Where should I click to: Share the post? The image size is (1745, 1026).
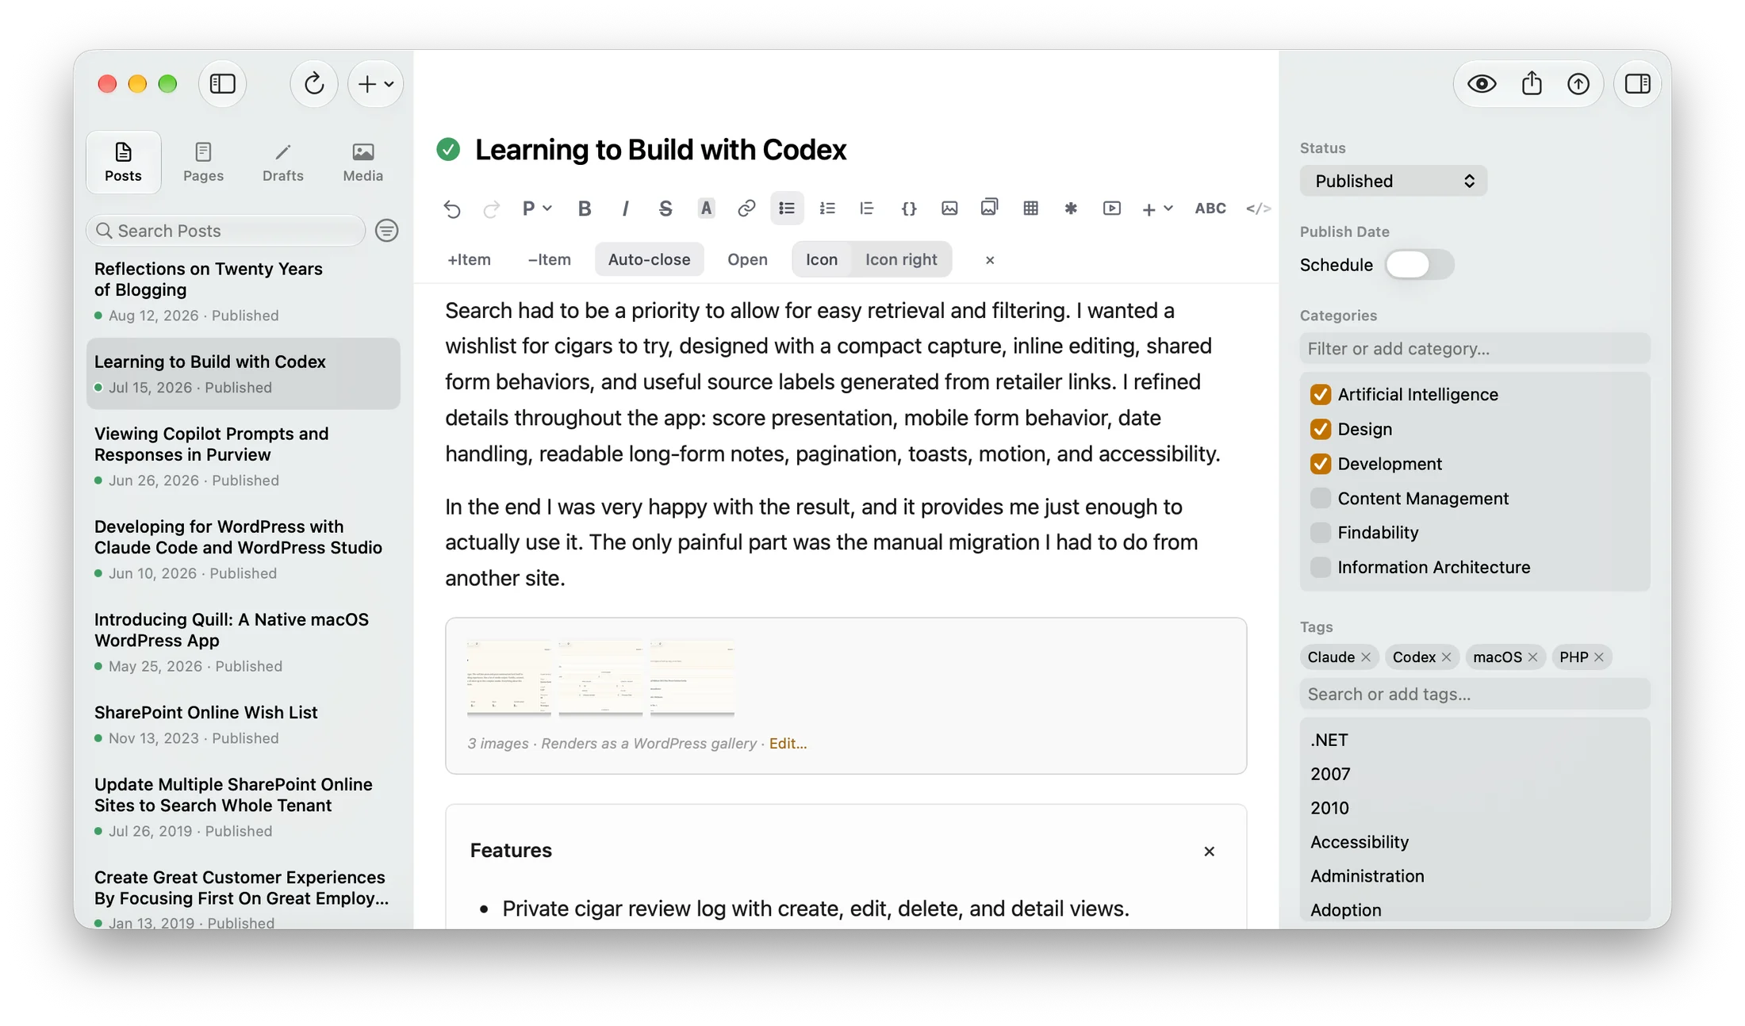coord(1532,83)
